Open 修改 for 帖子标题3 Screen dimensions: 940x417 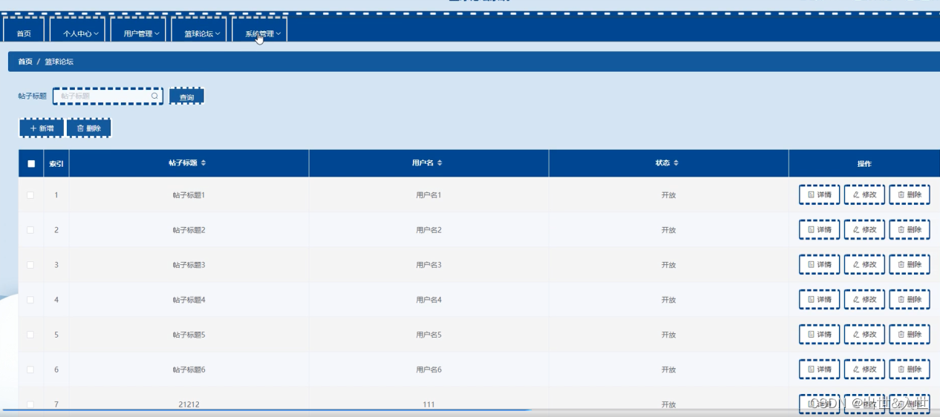pyautogui.click(x=864, y=265)
